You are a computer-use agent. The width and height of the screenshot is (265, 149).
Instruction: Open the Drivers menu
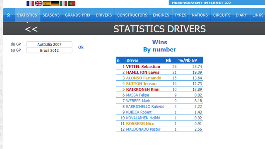coord(104,15)
